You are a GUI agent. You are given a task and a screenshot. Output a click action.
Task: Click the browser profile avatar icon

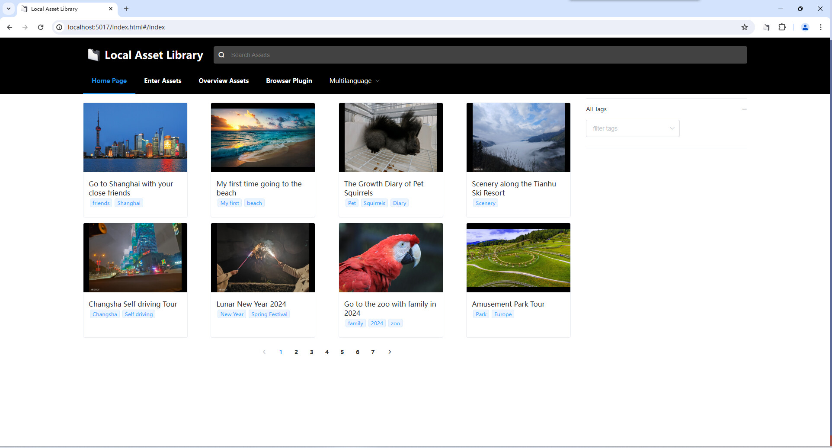click(x=805, y=27)
